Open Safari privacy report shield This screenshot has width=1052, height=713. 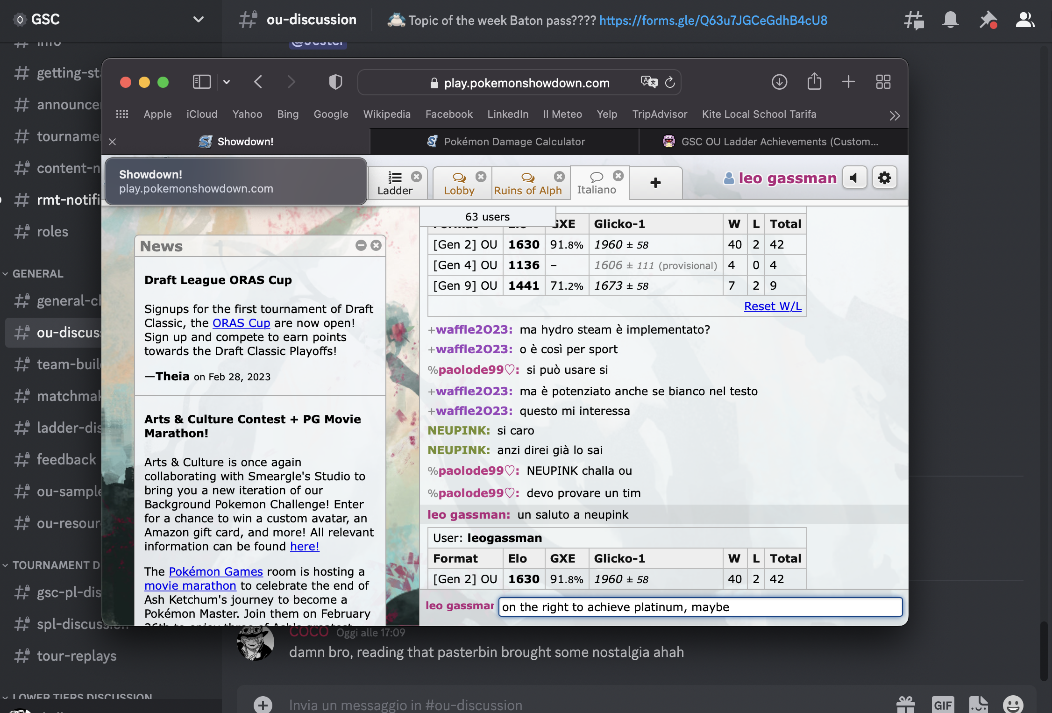click(x=335, y=82)
